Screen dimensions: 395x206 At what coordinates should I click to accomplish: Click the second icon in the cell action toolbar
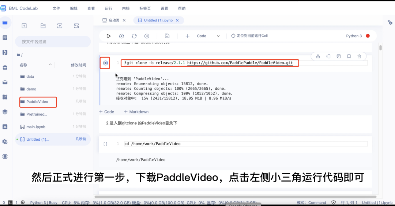point(328,57)
